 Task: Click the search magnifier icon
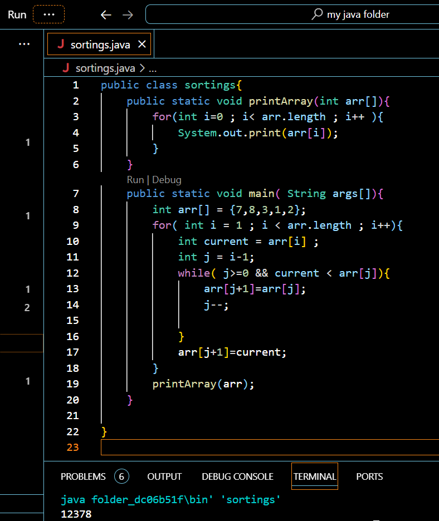(x=317, y=14)
